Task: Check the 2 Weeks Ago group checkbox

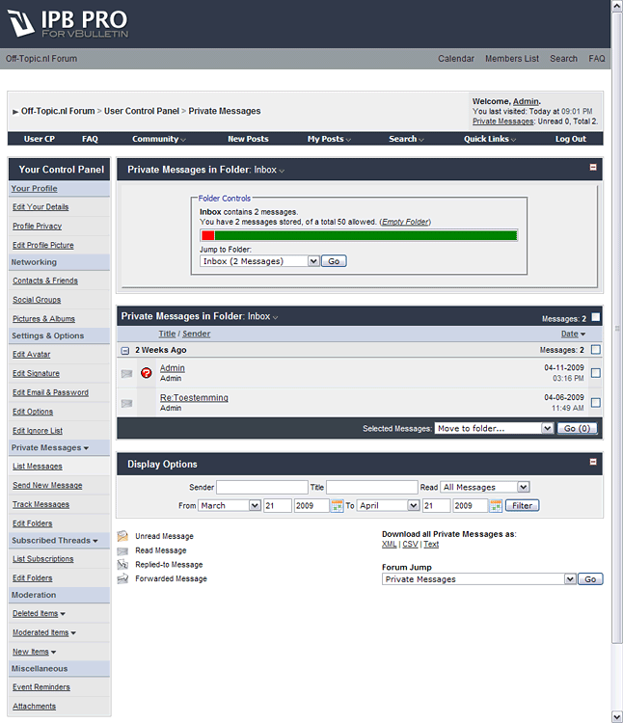Action: pyautogui.click(x=595, y=350)
